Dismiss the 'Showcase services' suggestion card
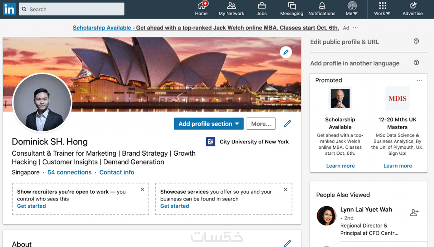Image resolution: width=434 pixels, height=247 pixels. tap(285, 189)
